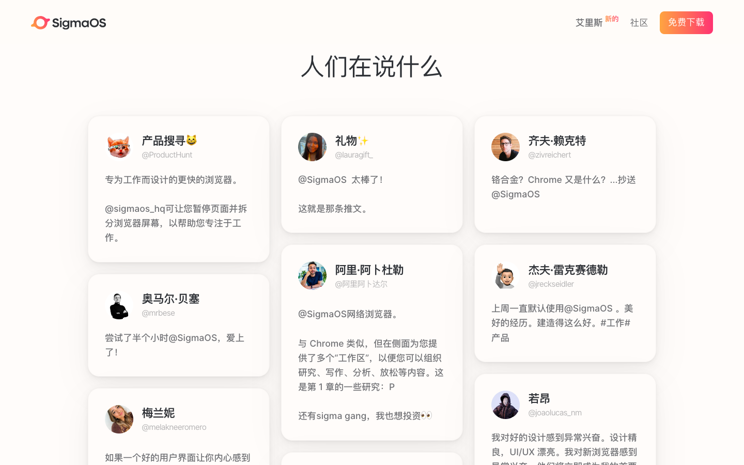Click the SigmaOS logo icon

[39, 23]
